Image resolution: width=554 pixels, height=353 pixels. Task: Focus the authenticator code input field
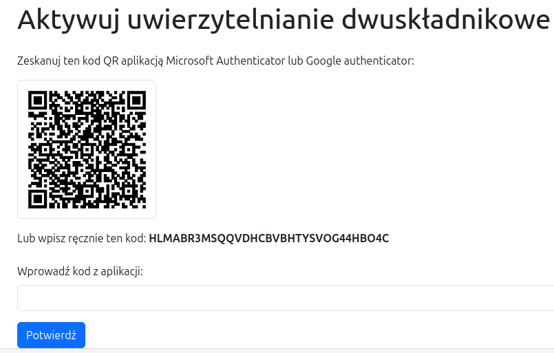pyautogui.click(x=286, y=298)
